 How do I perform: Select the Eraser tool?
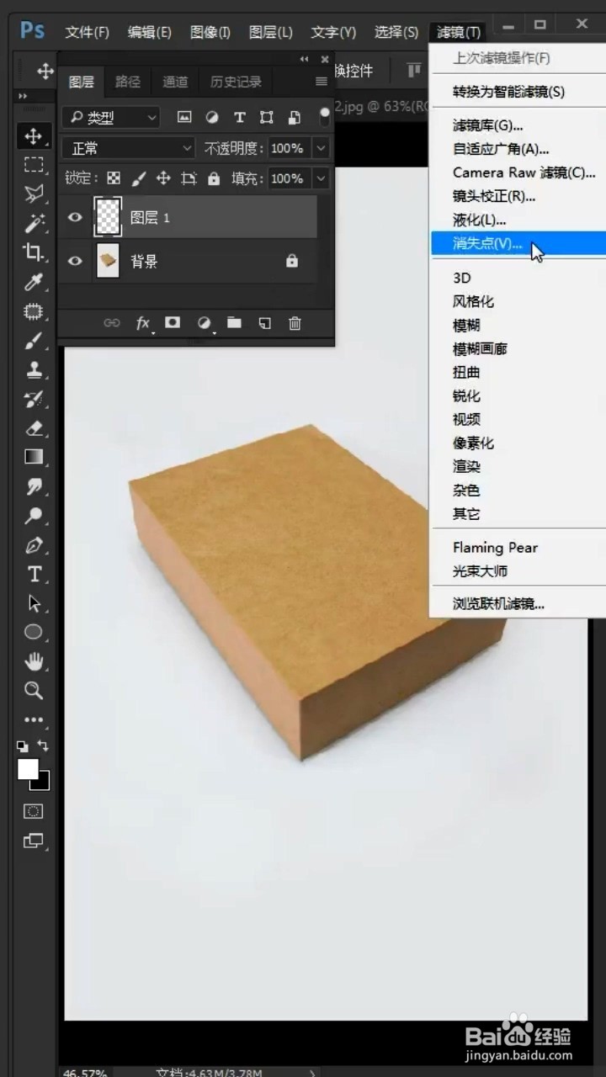33,428
